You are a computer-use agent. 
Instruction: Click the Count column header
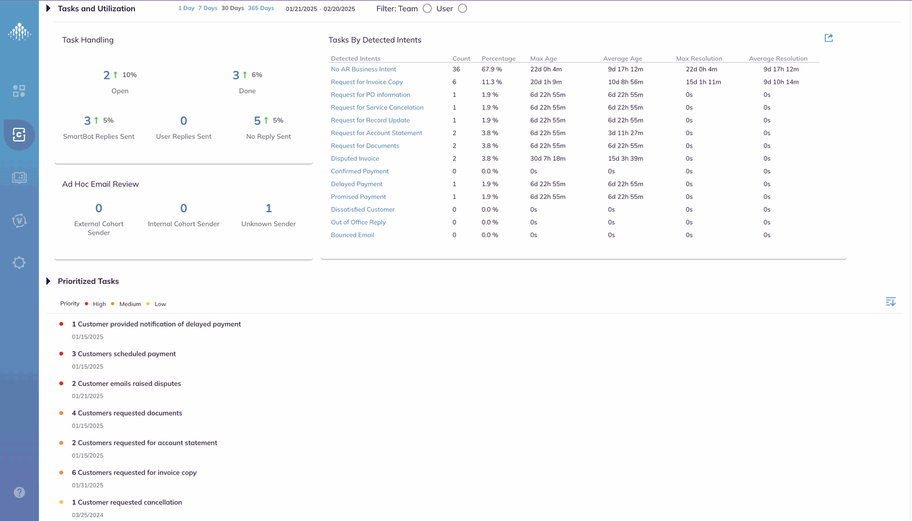point(461,59)
